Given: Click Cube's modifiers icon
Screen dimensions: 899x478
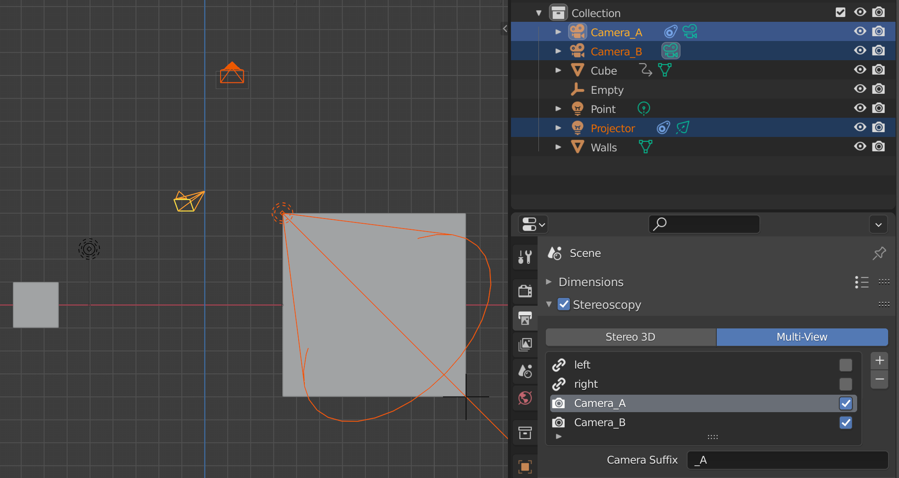Looking at the screenshot, I should click(645, 70).
